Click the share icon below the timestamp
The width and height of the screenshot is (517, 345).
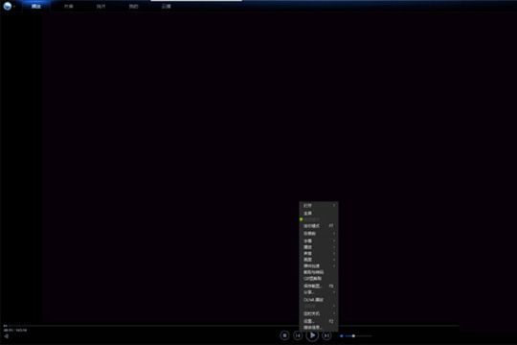point(7,336)
